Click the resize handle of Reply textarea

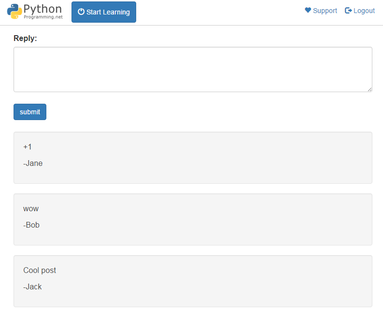click(369, 89)
